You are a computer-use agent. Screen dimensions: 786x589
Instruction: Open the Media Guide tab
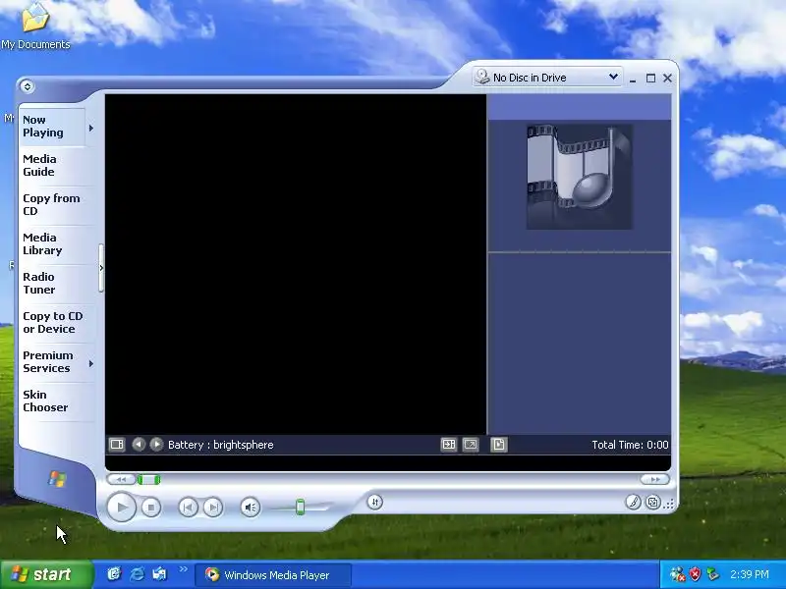57,165
